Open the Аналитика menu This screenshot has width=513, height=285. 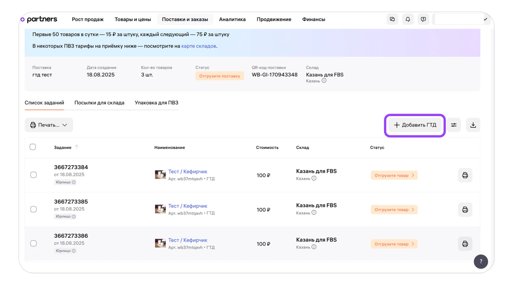[x=232, y=19]
